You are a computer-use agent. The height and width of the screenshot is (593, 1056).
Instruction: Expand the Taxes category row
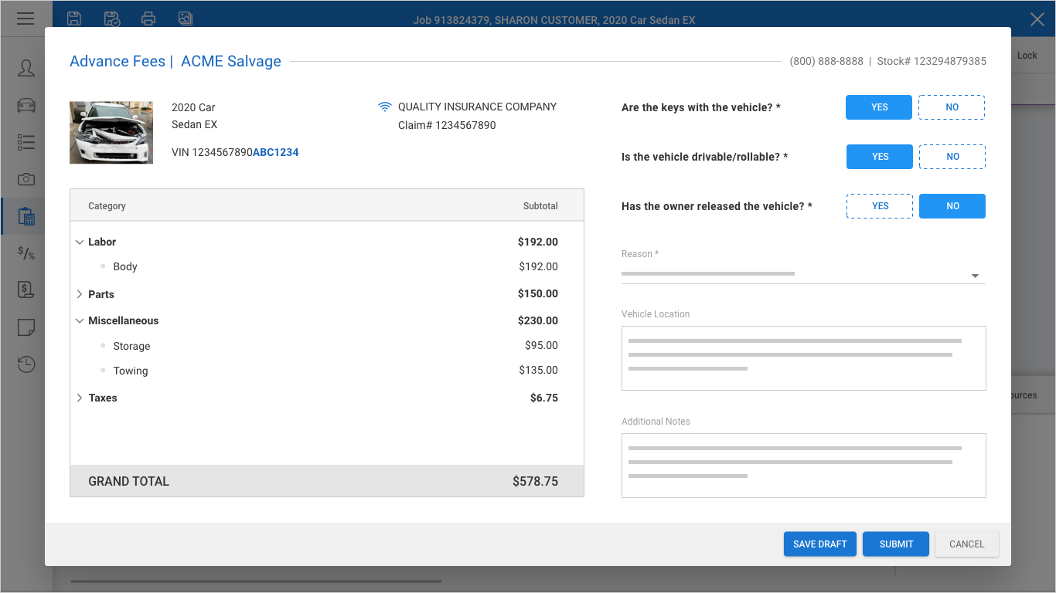point(80,398)
